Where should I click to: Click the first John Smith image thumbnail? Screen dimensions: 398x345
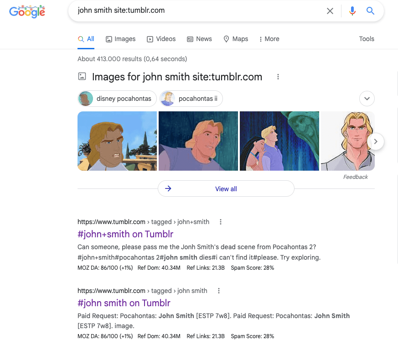click(117, 141)
